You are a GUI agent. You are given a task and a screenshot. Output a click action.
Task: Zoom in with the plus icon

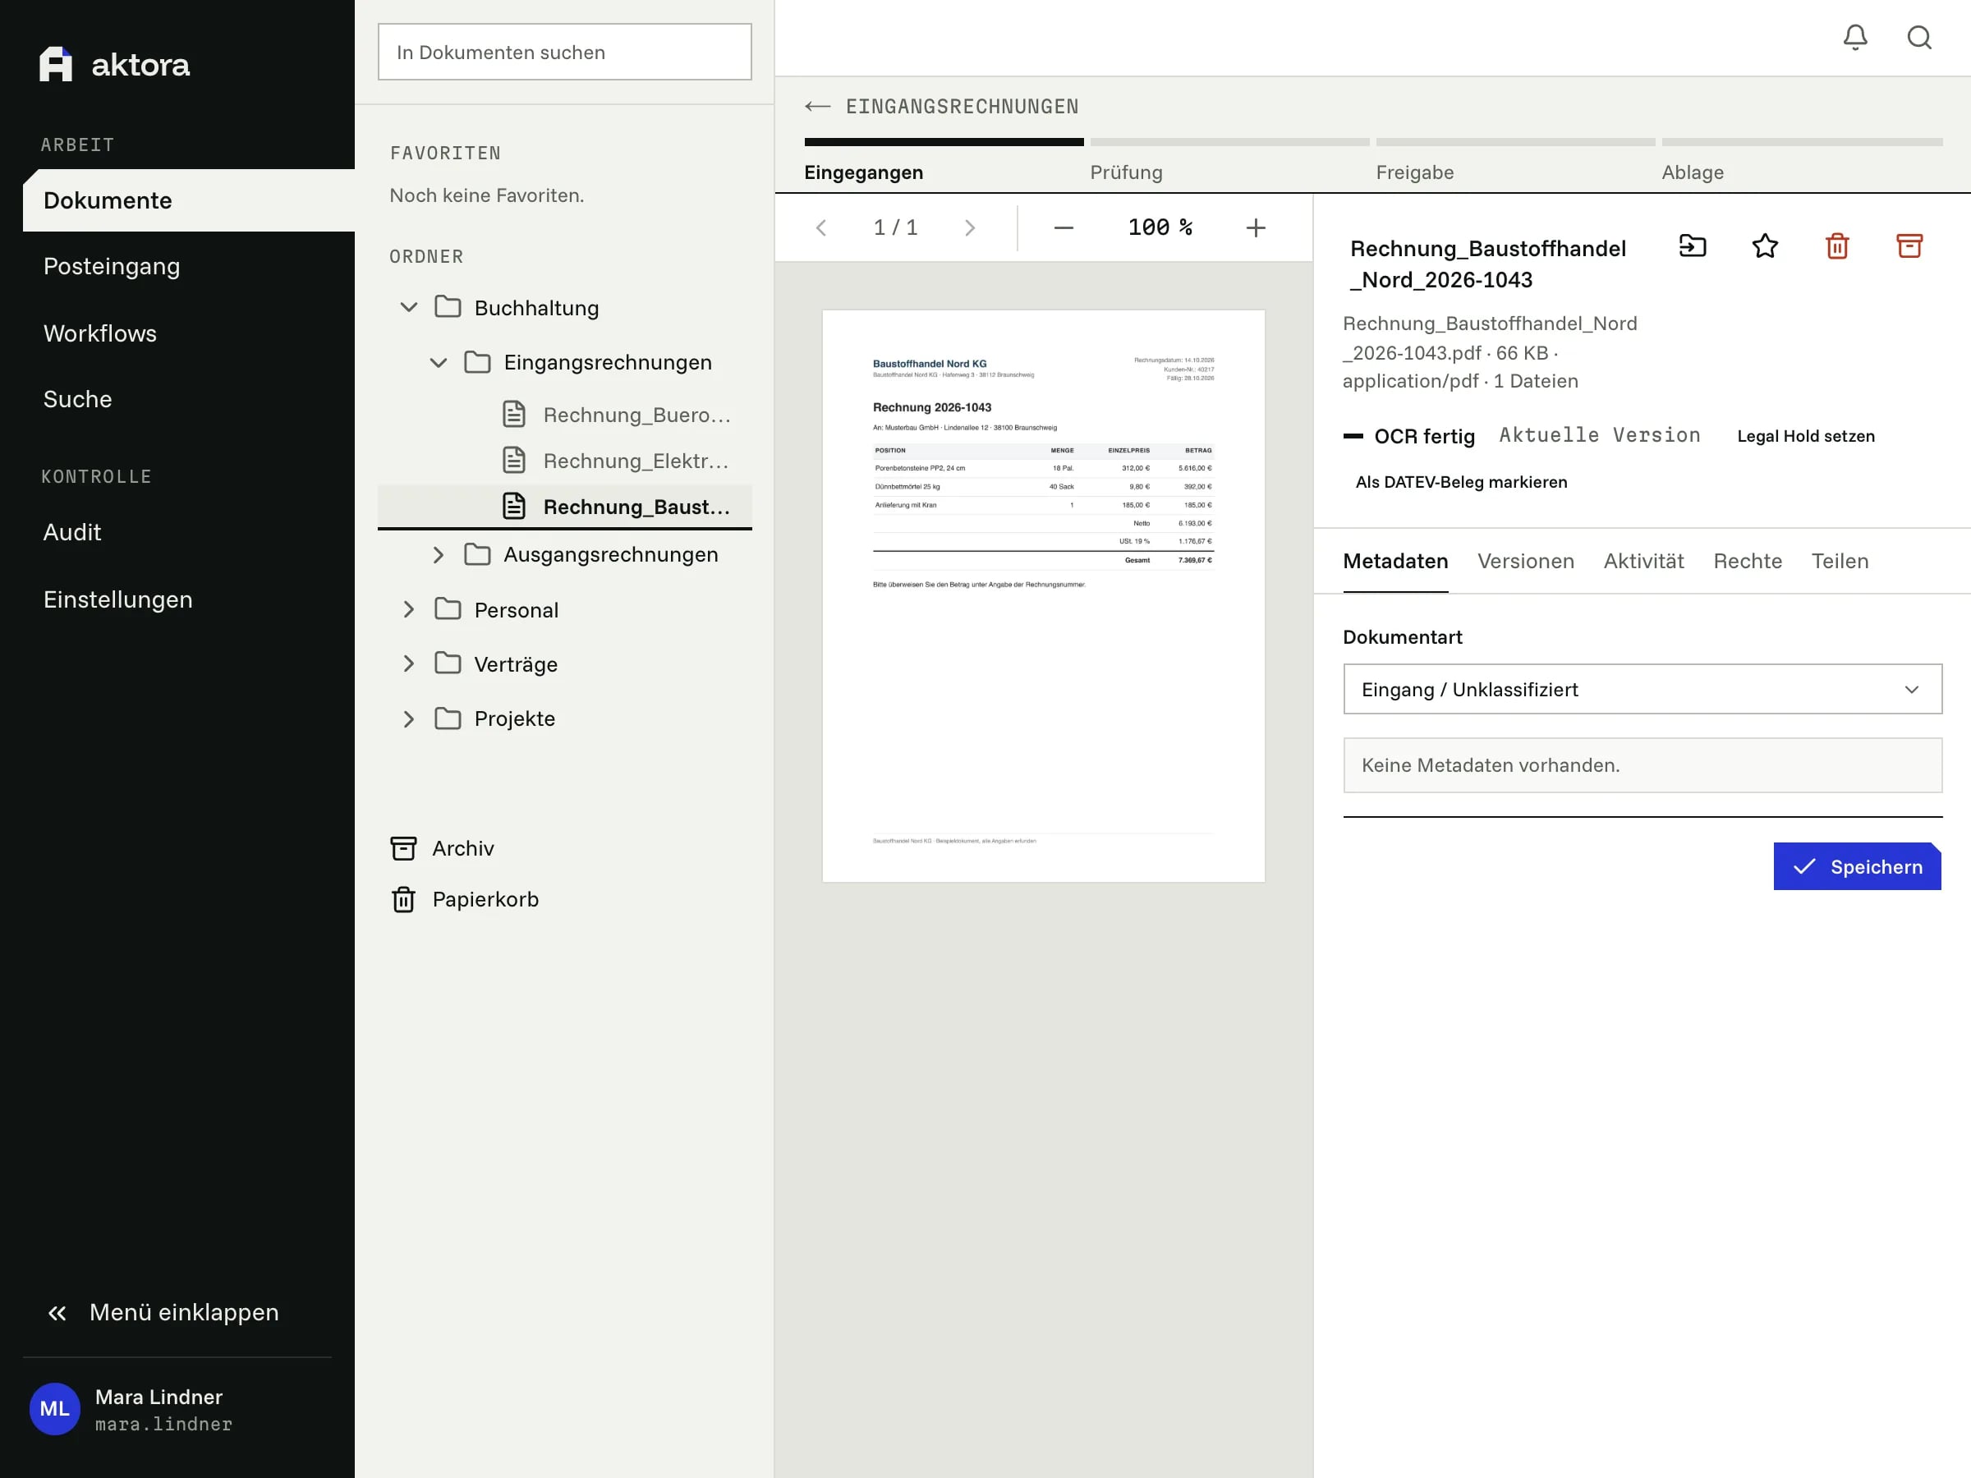click(x=1256, y=228)
